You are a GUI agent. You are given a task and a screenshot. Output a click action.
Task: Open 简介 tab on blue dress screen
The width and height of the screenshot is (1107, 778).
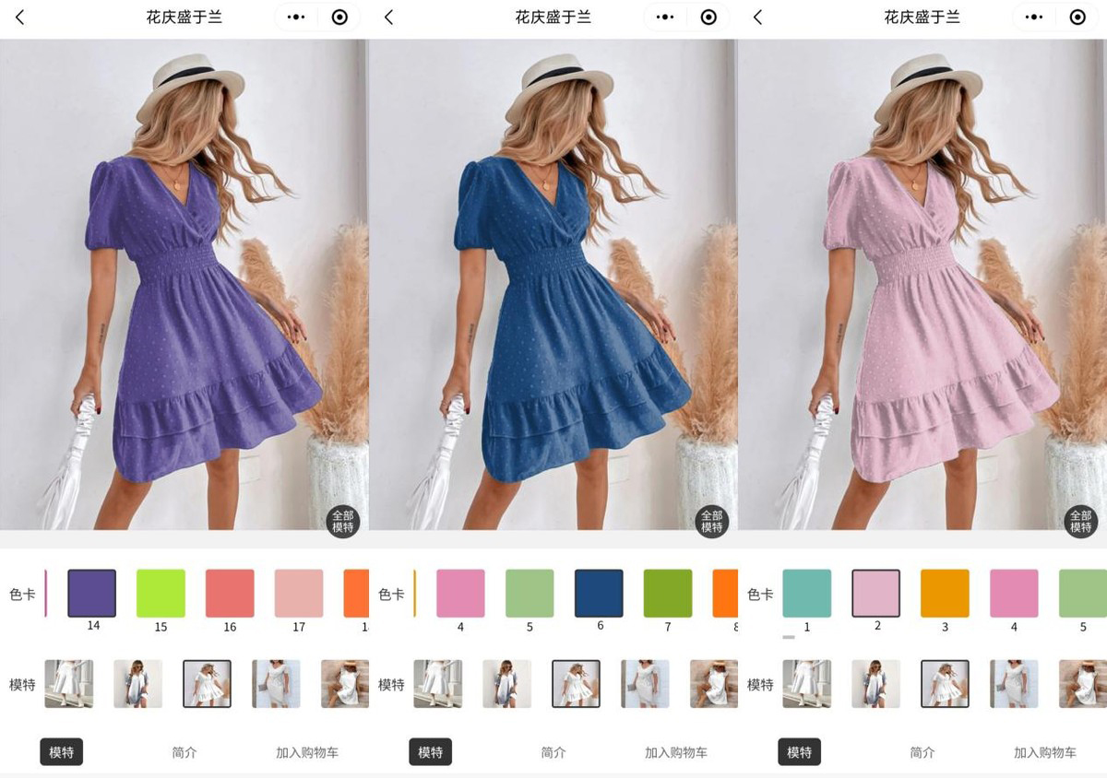553,752
